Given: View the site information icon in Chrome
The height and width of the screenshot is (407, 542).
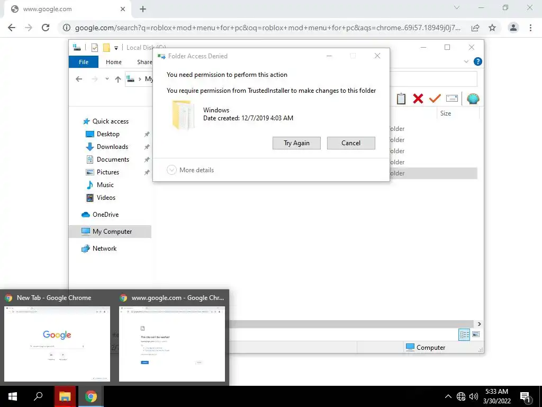Looking at the screenshot, I should (67, 28).
